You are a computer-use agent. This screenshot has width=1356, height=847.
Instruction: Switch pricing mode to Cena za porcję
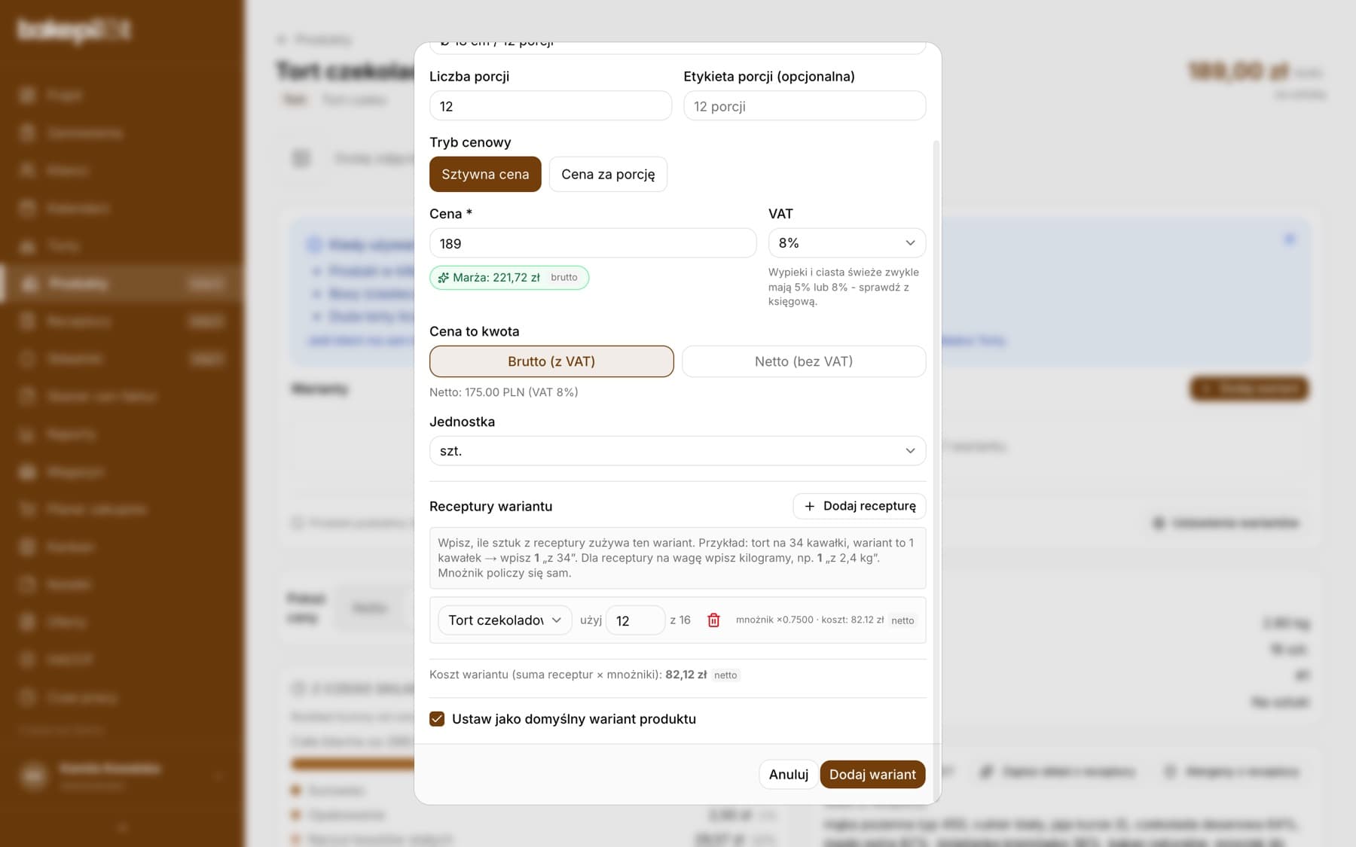[x=608, y=174]
